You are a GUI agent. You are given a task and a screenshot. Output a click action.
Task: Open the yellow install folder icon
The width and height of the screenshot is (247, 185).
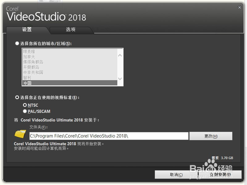click(x=20, y=134)
